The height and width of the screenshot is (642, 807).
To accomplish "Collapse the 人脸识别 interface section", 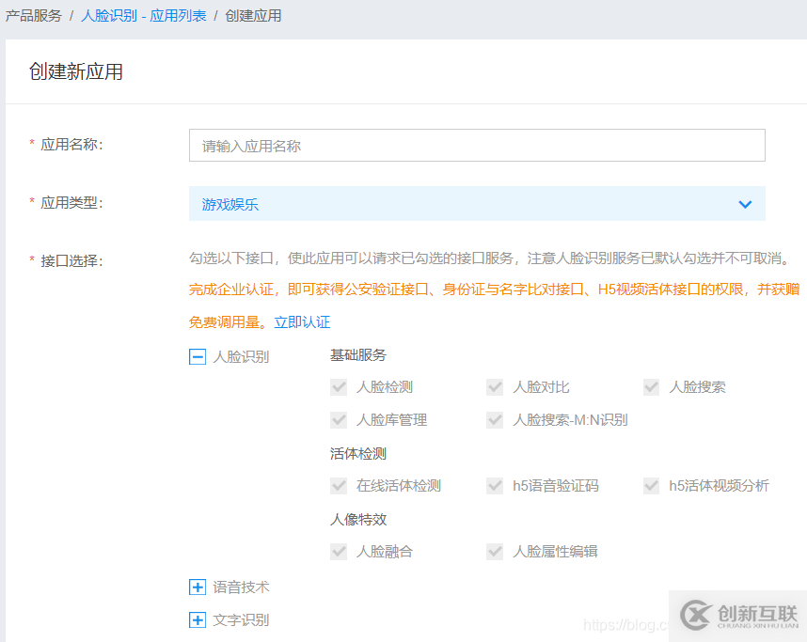I will click(x=197, y=355).
